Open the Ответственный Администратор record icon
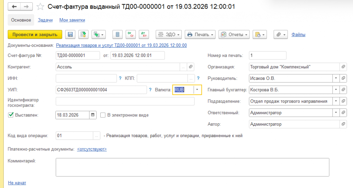 click(x=343, y=113)
